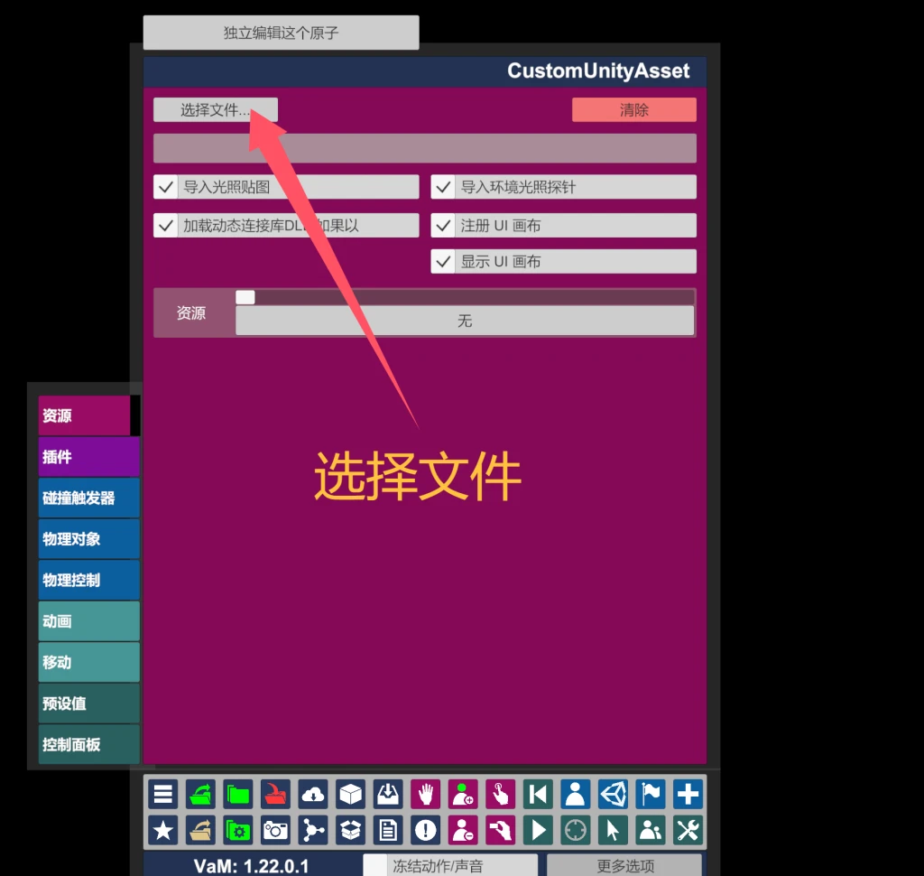
Task: Click the blue plus add-atom icon
Action: pyautogui.click(x=688, y=794)
